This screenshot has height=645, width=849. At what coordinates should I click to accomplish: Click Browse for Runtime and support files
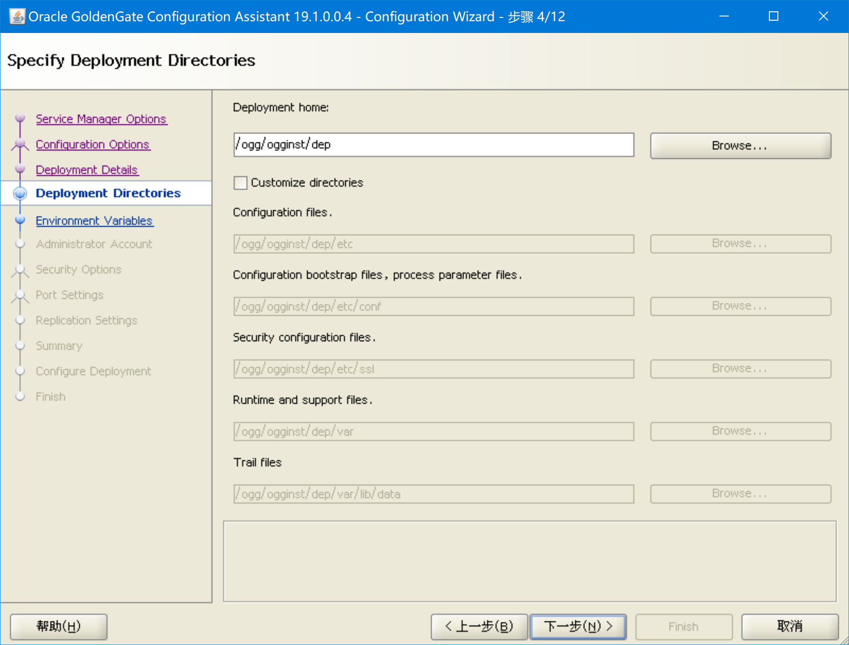pos(740,431)
